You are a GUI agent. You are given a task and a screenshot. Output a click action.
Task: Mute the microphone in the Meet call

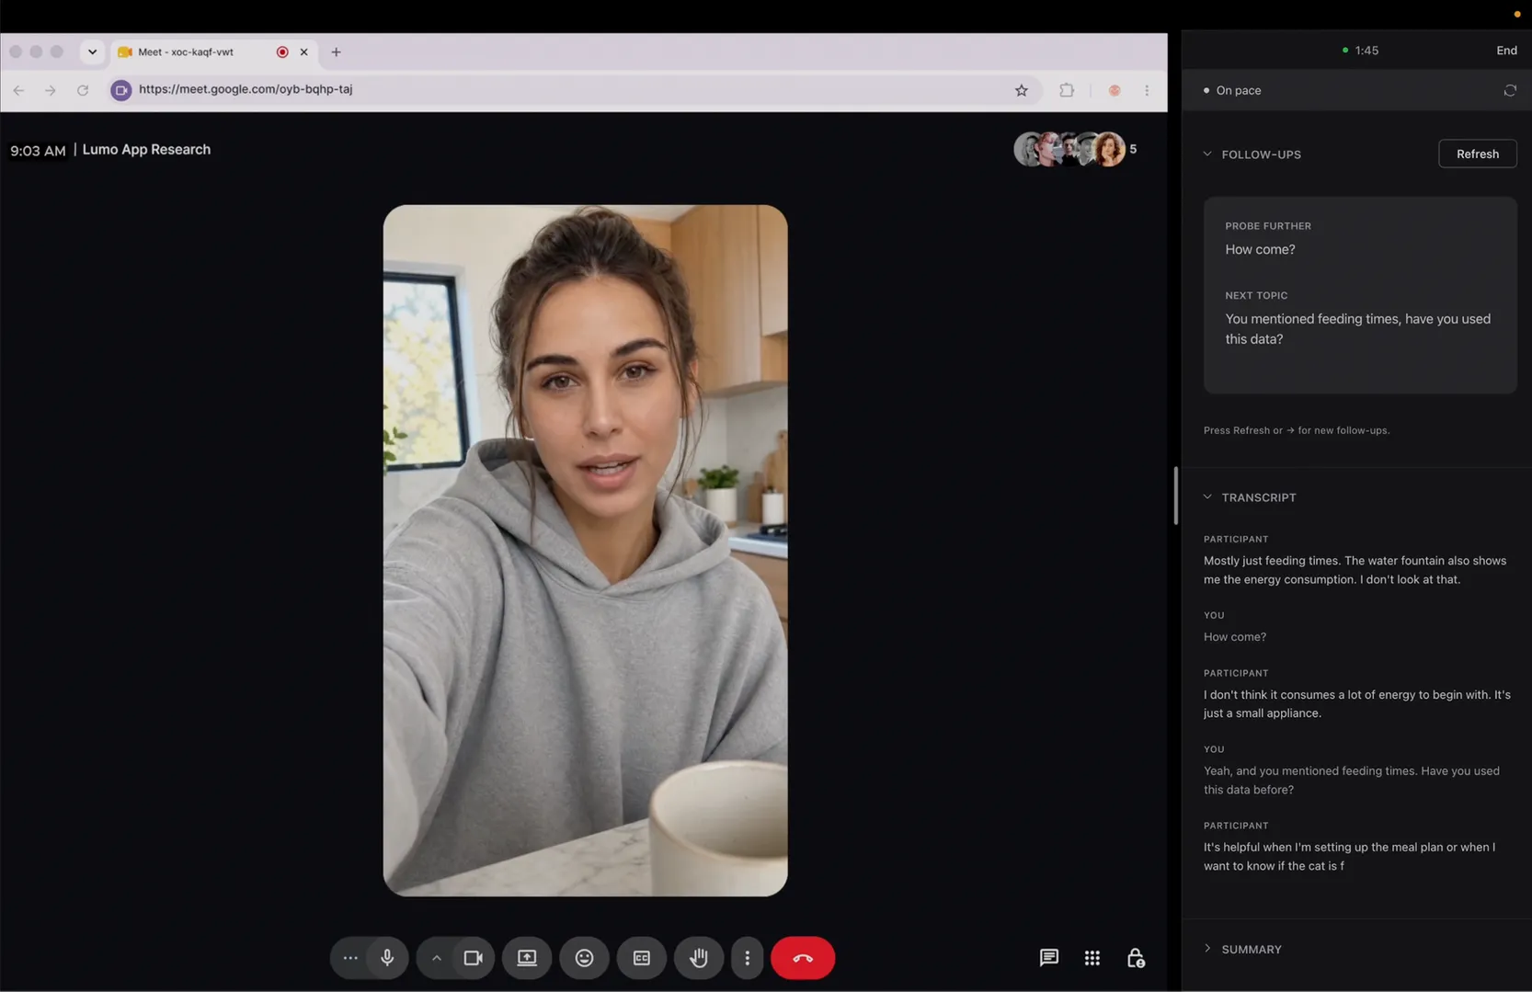click(387, 958)
